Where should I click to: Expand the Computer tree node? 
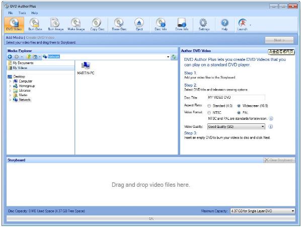click(11, 82)
